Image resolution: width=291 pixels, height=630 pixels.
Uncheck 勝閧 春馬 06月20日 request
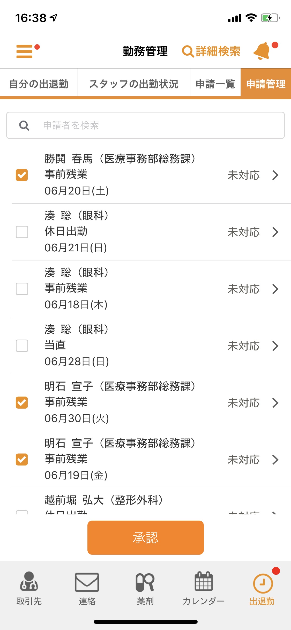click(22, 175)
